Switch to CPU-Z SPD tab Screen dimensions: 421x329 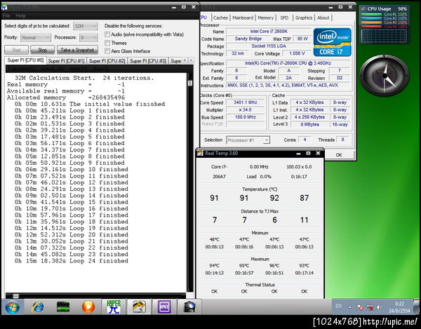pos(284,18)
